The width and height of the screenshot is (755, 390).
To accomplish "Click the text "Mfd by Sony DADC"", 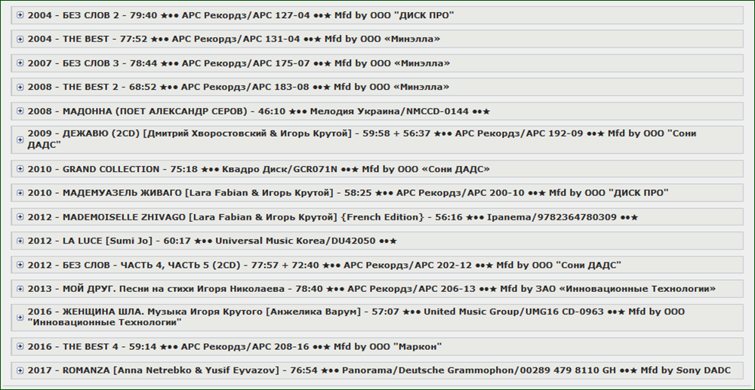I will coord(685,370).
